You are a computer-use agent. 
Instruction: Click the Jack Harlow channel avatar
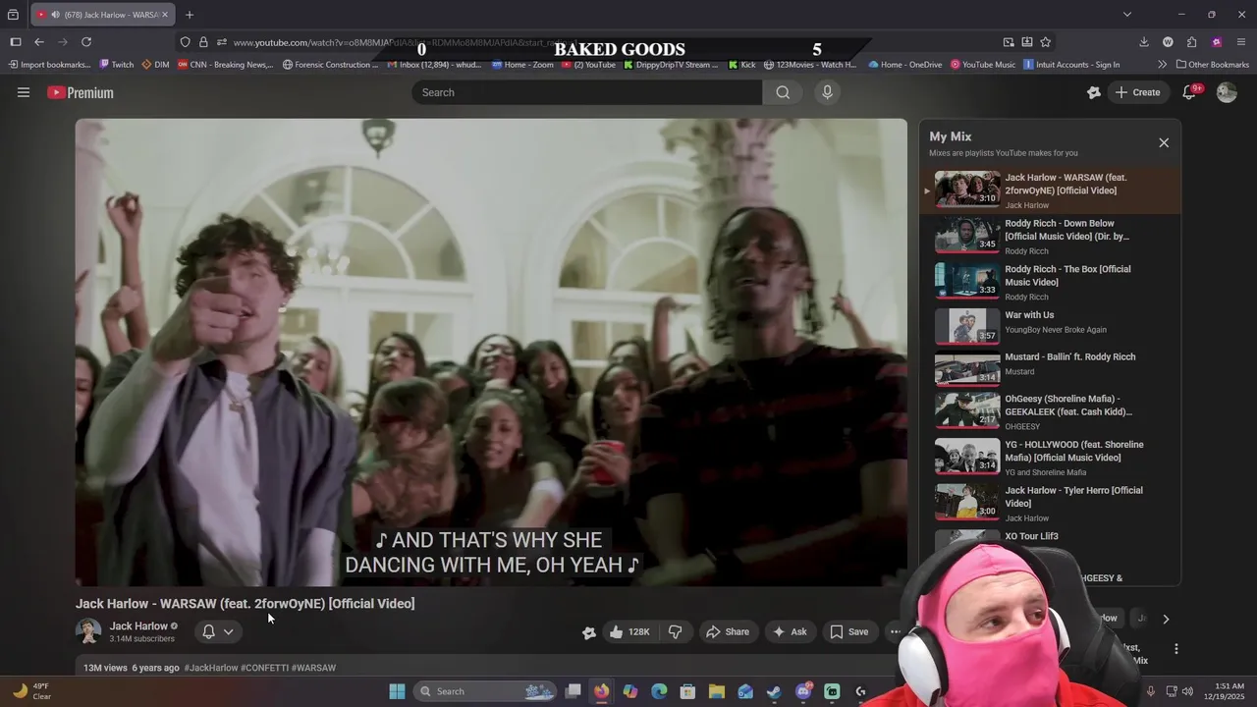(x=88, y=631)
